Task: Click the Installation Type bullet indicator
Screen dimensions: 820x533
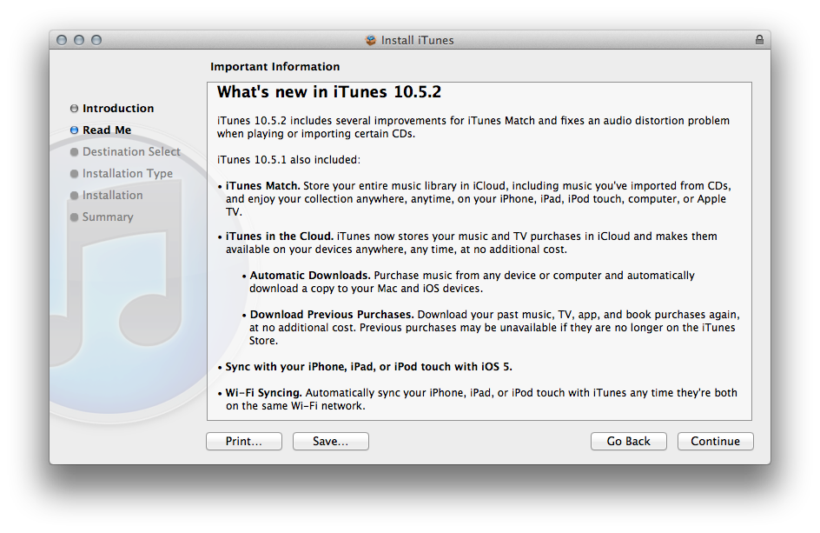Action: tap(74, 173)
